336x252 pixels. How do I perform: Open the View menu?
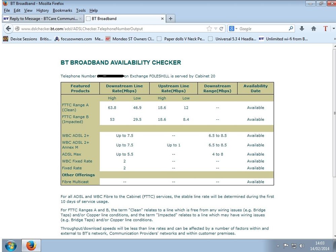point(28,10)
